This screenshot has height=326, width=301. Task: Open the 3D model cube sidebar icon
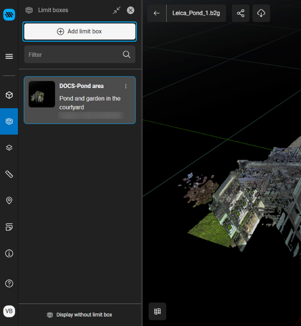[x=9, y=95]
